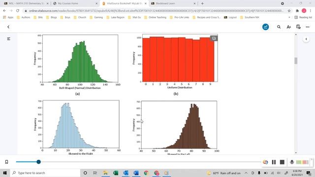Open the blue insights chart icon
Image resolution: width=315 pixels, height=177 pixels.
click(x=266, y=27)
